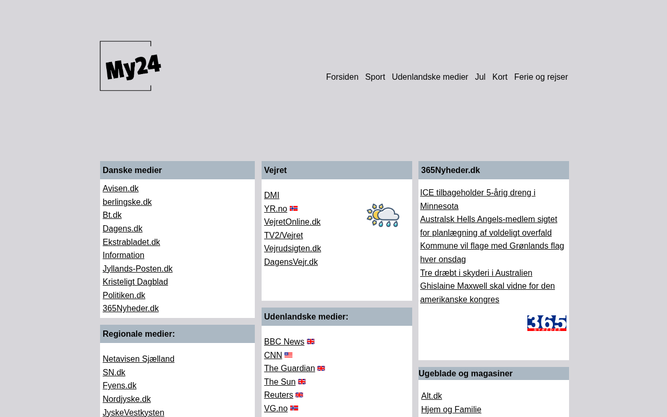Open BBC News link
Viewport: 667px width, 417px height.
coord(284,341)
